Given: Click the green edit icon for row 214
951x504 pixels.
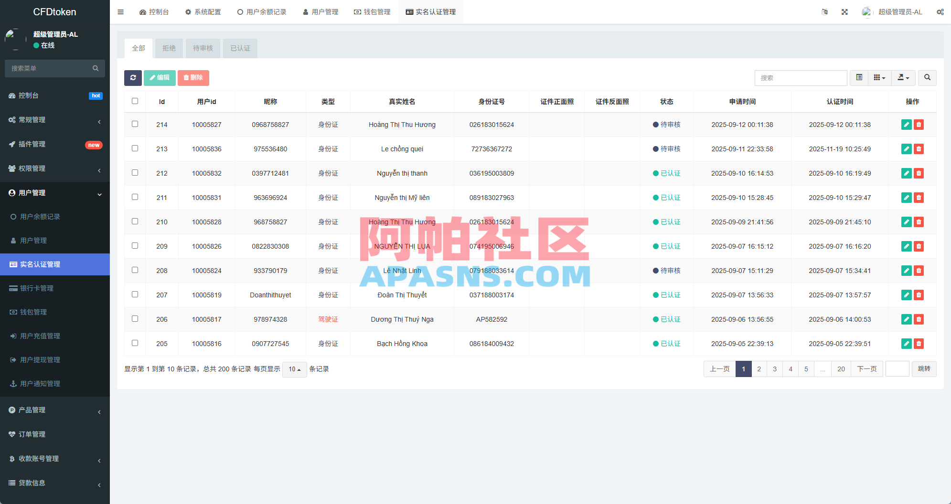Looking at the screenshot, I should 906,125.
